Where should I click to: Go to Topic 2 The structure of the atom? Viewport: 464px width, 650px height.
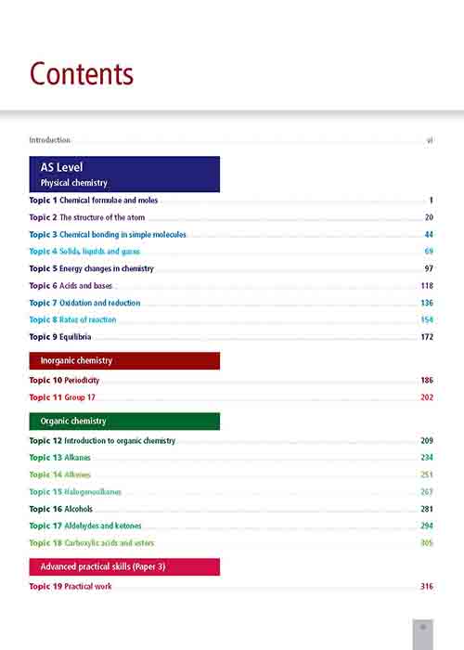pyautogui.click(x=231, y=217)
